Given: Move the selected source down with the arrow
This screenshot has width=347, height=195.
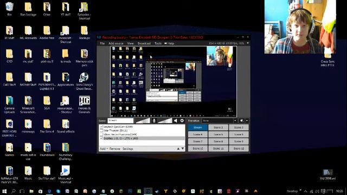Looking at the screenshot, I should [x=183, y=149].
